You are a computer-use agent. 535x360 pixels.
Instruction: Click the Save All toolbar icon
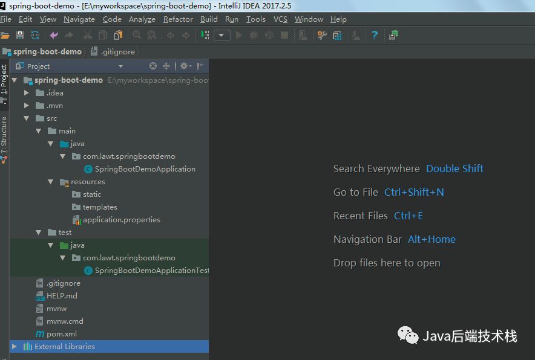[20, 35]
